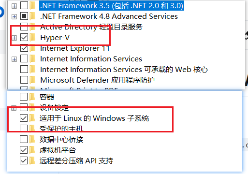Select the 数据中心桥接 entry

[x=61, y=139]
